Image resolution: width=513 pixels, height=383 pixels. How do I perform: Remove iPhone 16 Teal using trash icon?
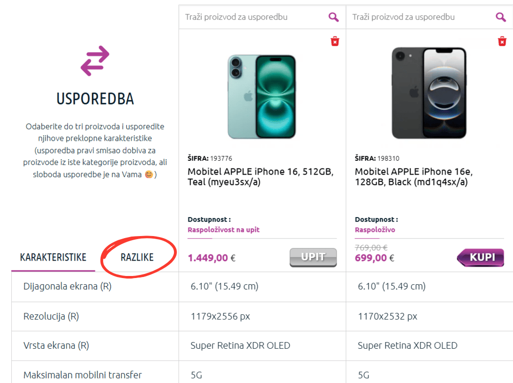point(335,41)
